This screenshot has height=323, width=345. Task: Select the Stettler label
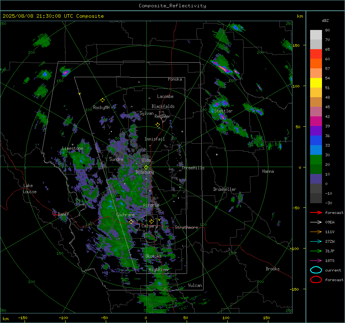[x=223, y=111]
